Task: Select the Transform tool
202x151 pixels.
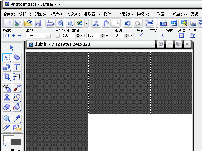Action: pos(17,76)
